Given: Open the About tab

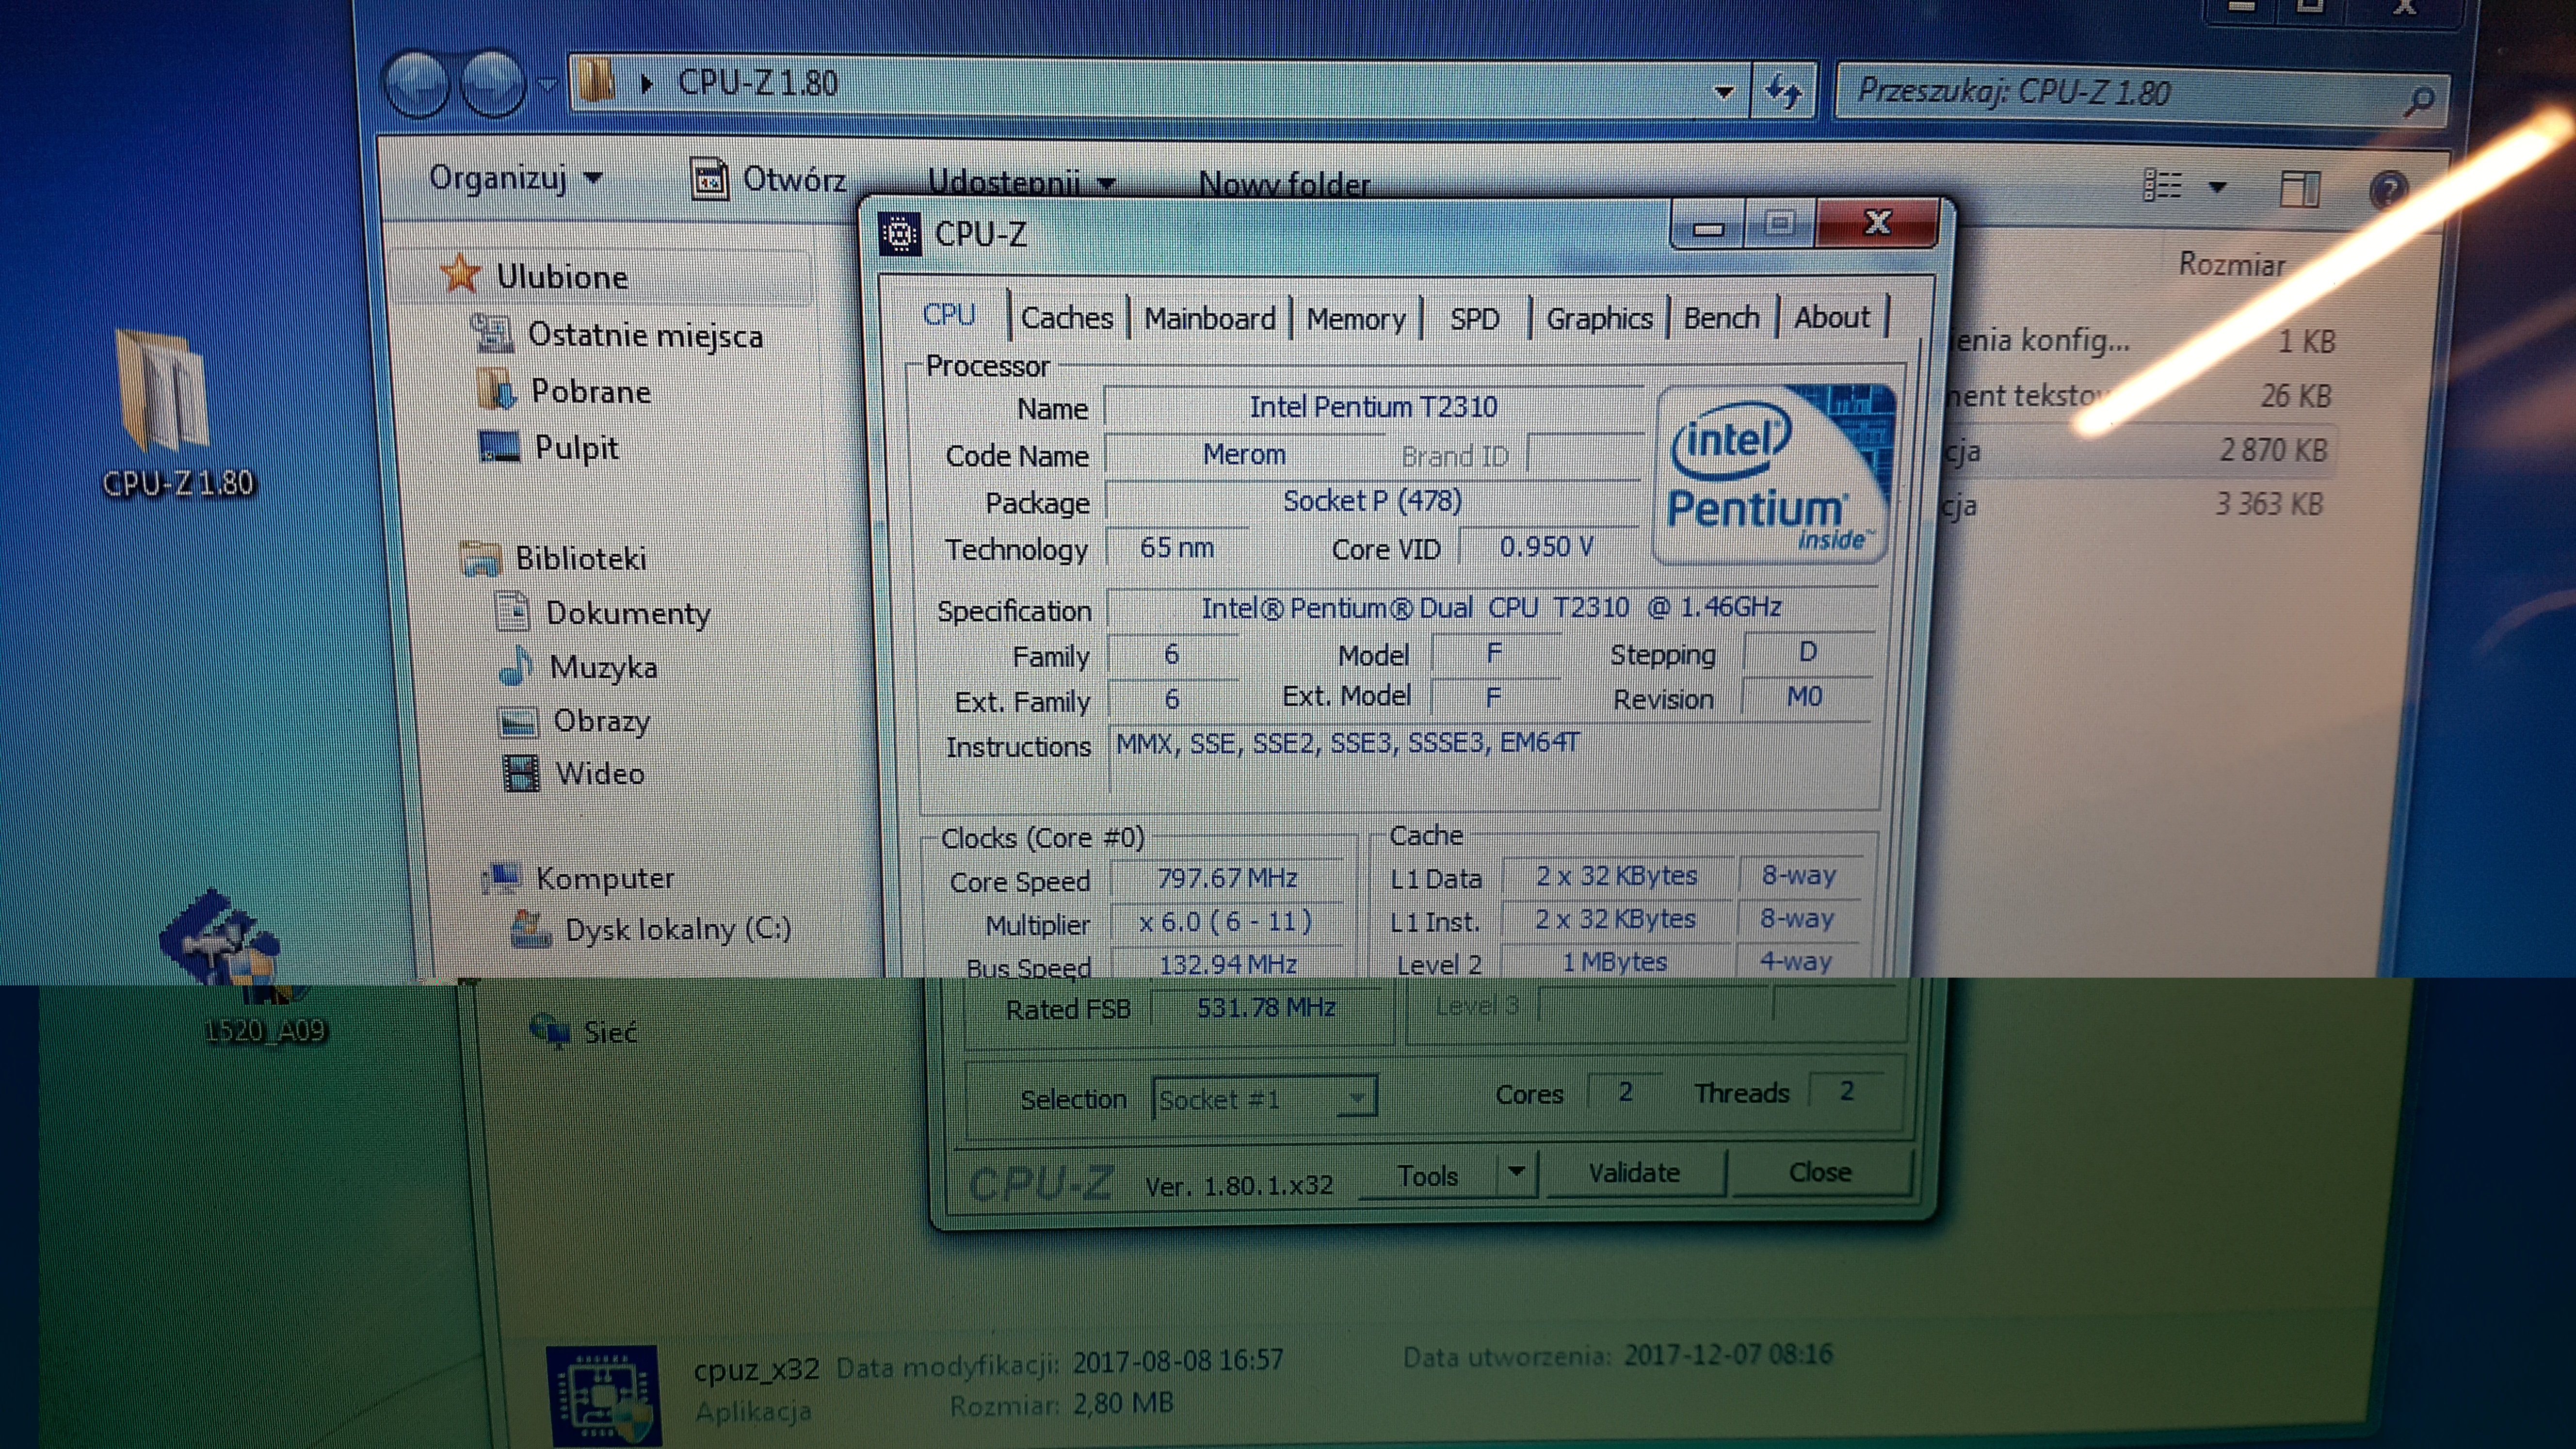Looking at the screenshot, I should (x=1832, y=316).
